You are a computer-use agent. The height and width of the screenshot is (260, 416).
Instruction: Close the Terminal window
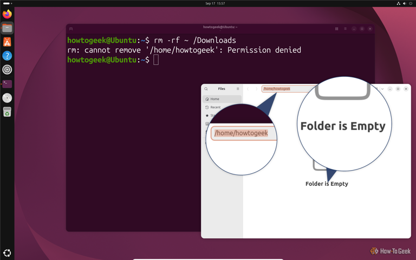click(x=370, y=29)
